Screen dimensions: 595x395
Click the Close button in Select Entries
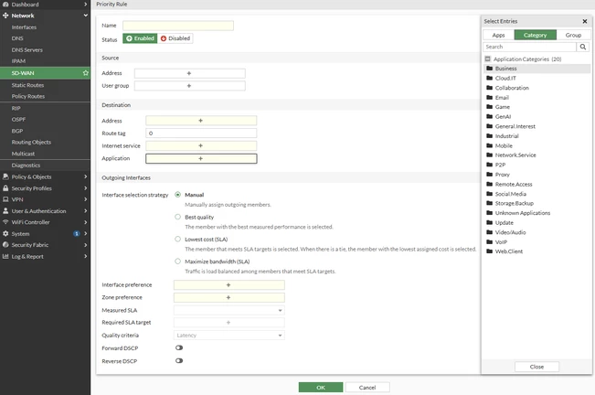click(x=537, y=367)
